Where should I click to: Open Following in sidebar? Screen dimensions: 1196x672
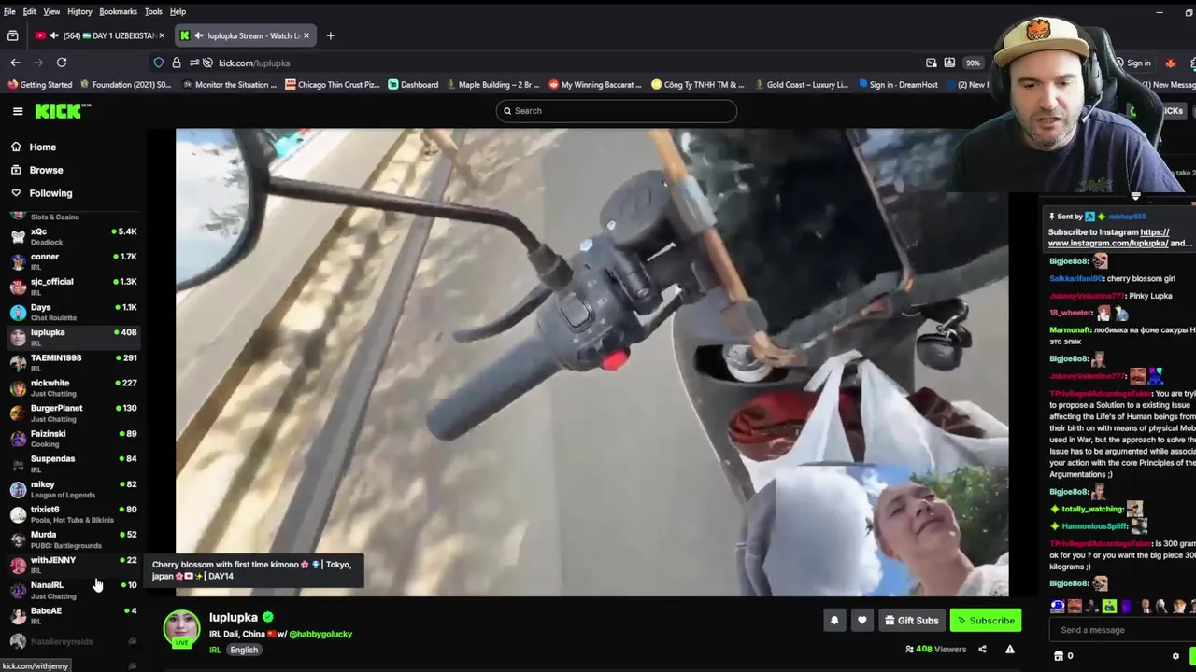50,193
